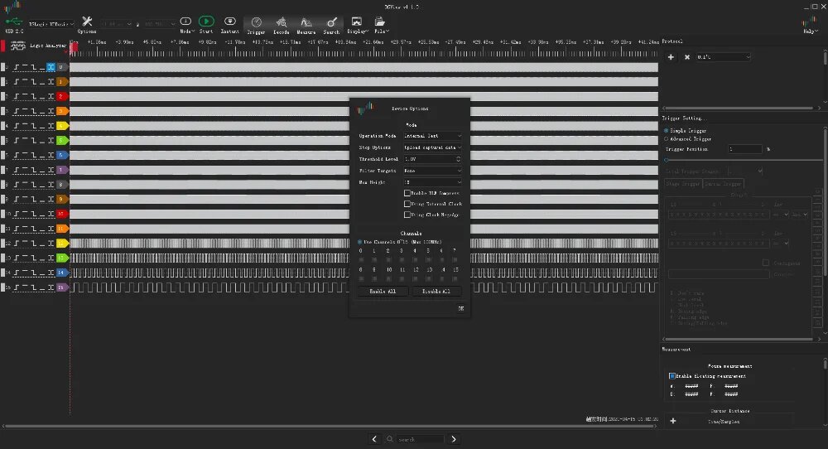Open the Decode protocol tool
Screen dimensions: 828x449
click(281, 25)
